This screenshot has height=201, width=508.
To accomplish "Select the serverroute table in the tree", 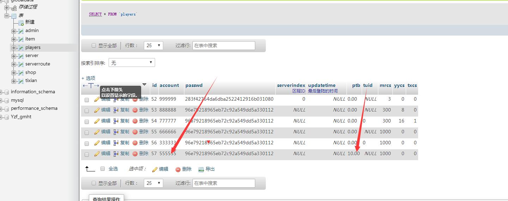I will click(38, 64).
